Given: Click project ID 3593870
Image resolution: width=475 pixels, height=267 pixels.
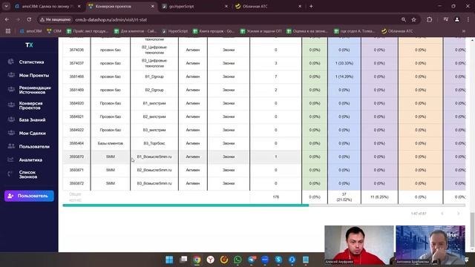Looking at the screenshot, I should [x=76, y=156].
